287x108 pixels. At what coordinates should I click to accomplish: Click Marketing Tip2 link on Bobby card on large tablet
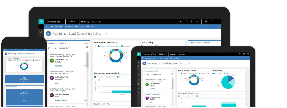click(68, 56)
